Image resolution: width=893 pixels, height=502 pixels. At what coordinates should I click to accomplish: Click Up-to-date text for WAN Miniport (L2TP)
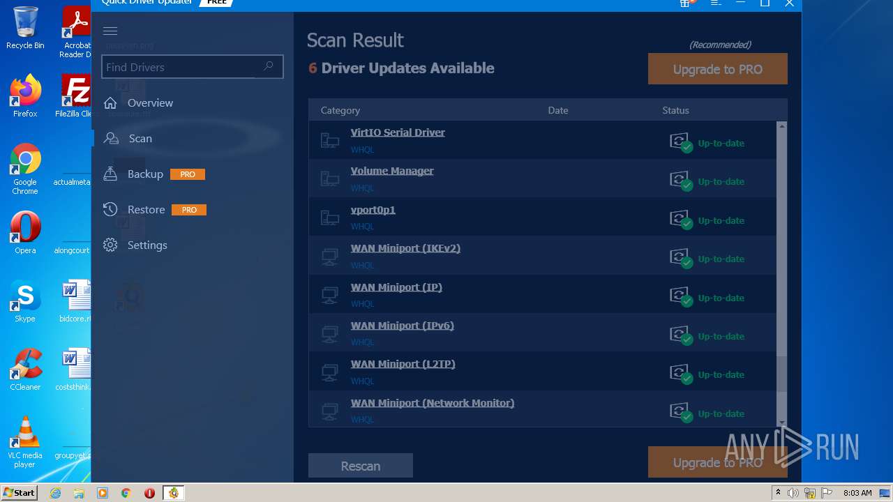click(x=721, y=374)
